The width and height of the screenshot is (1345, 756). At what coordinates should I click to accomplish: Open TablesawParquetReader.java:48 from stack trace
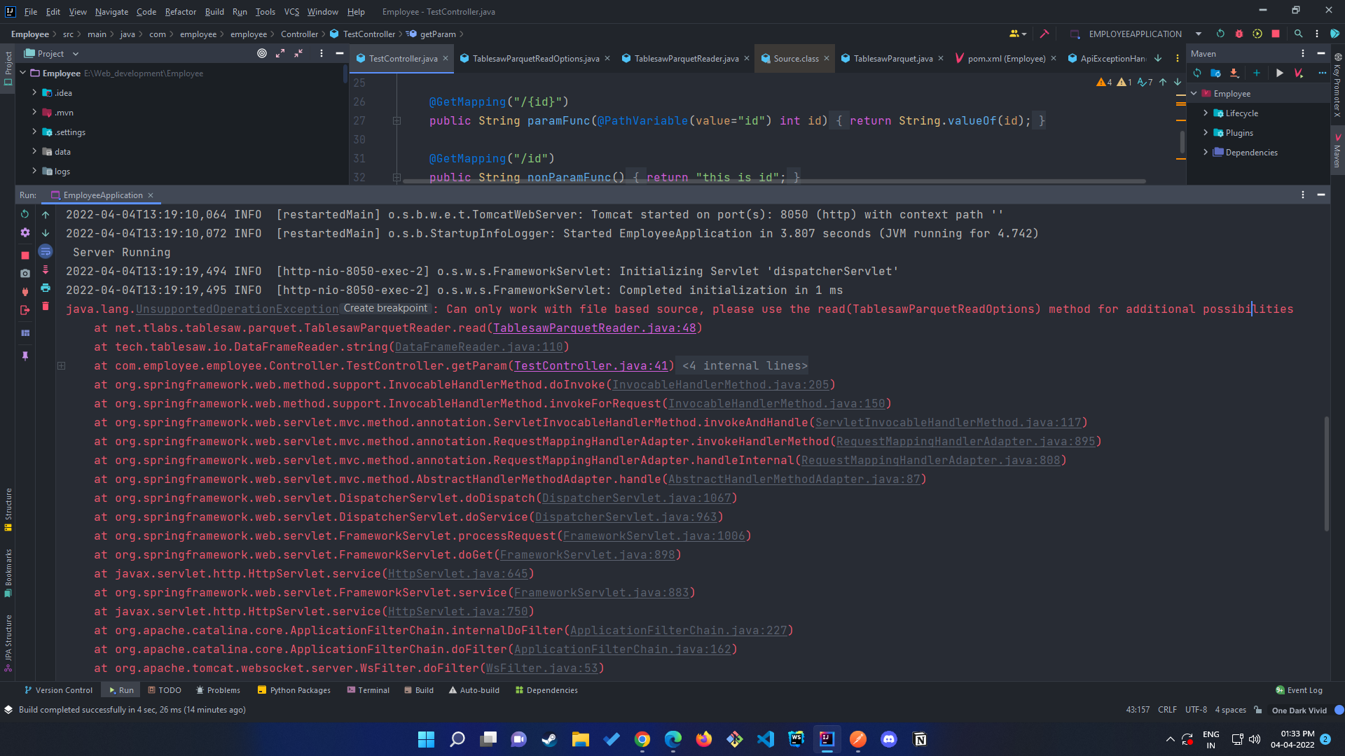point(596,328)
